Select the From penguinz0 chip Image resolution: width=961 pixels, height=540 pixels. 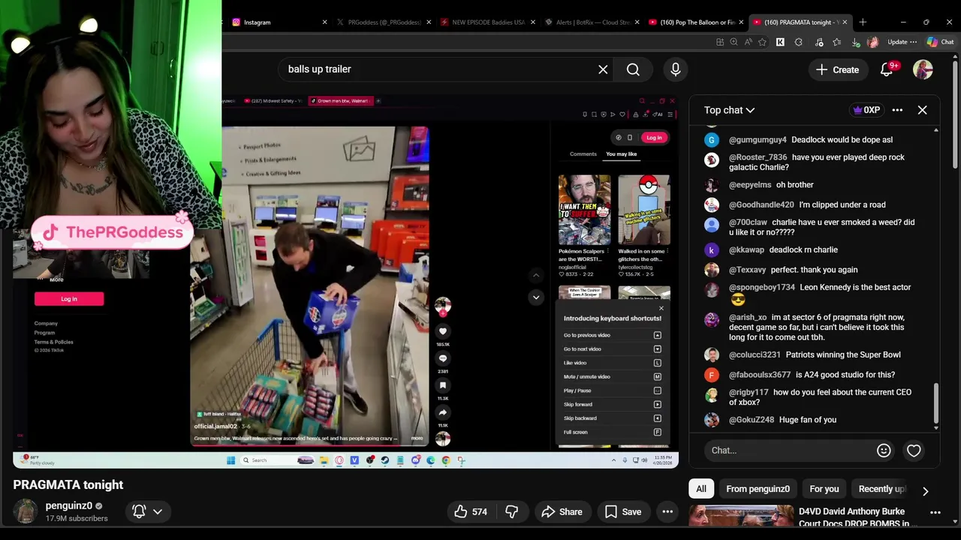[x=758, y=489]
